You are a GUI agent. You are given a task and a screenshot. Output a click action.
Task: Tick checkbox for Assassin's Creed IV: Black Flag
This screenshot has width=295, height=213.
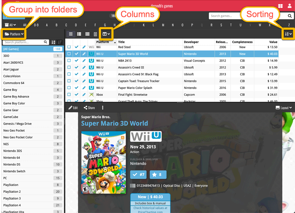[69, 74]
